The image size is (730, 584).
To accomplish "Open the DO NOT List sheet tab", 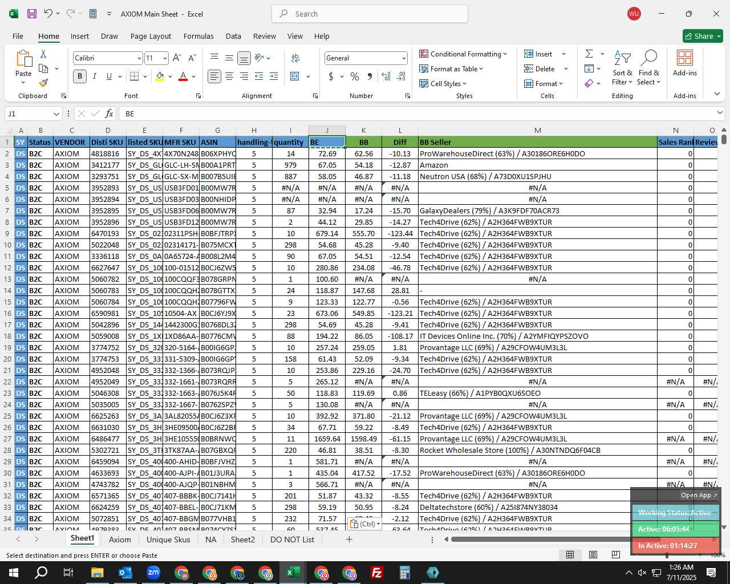I will 292,540.
